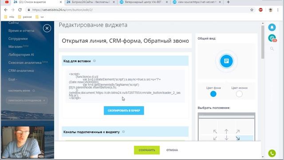The height and width of the screenshot is (160, 284).
Task: Click the browser forward arrow
Action: (13, 10)
